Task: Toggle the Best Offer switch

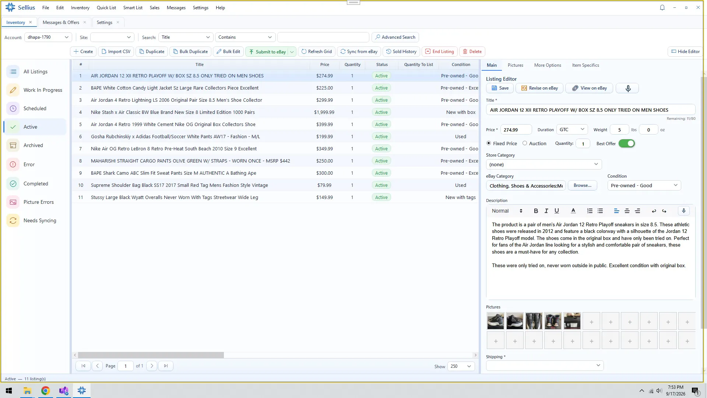Action: pos(627,144)
